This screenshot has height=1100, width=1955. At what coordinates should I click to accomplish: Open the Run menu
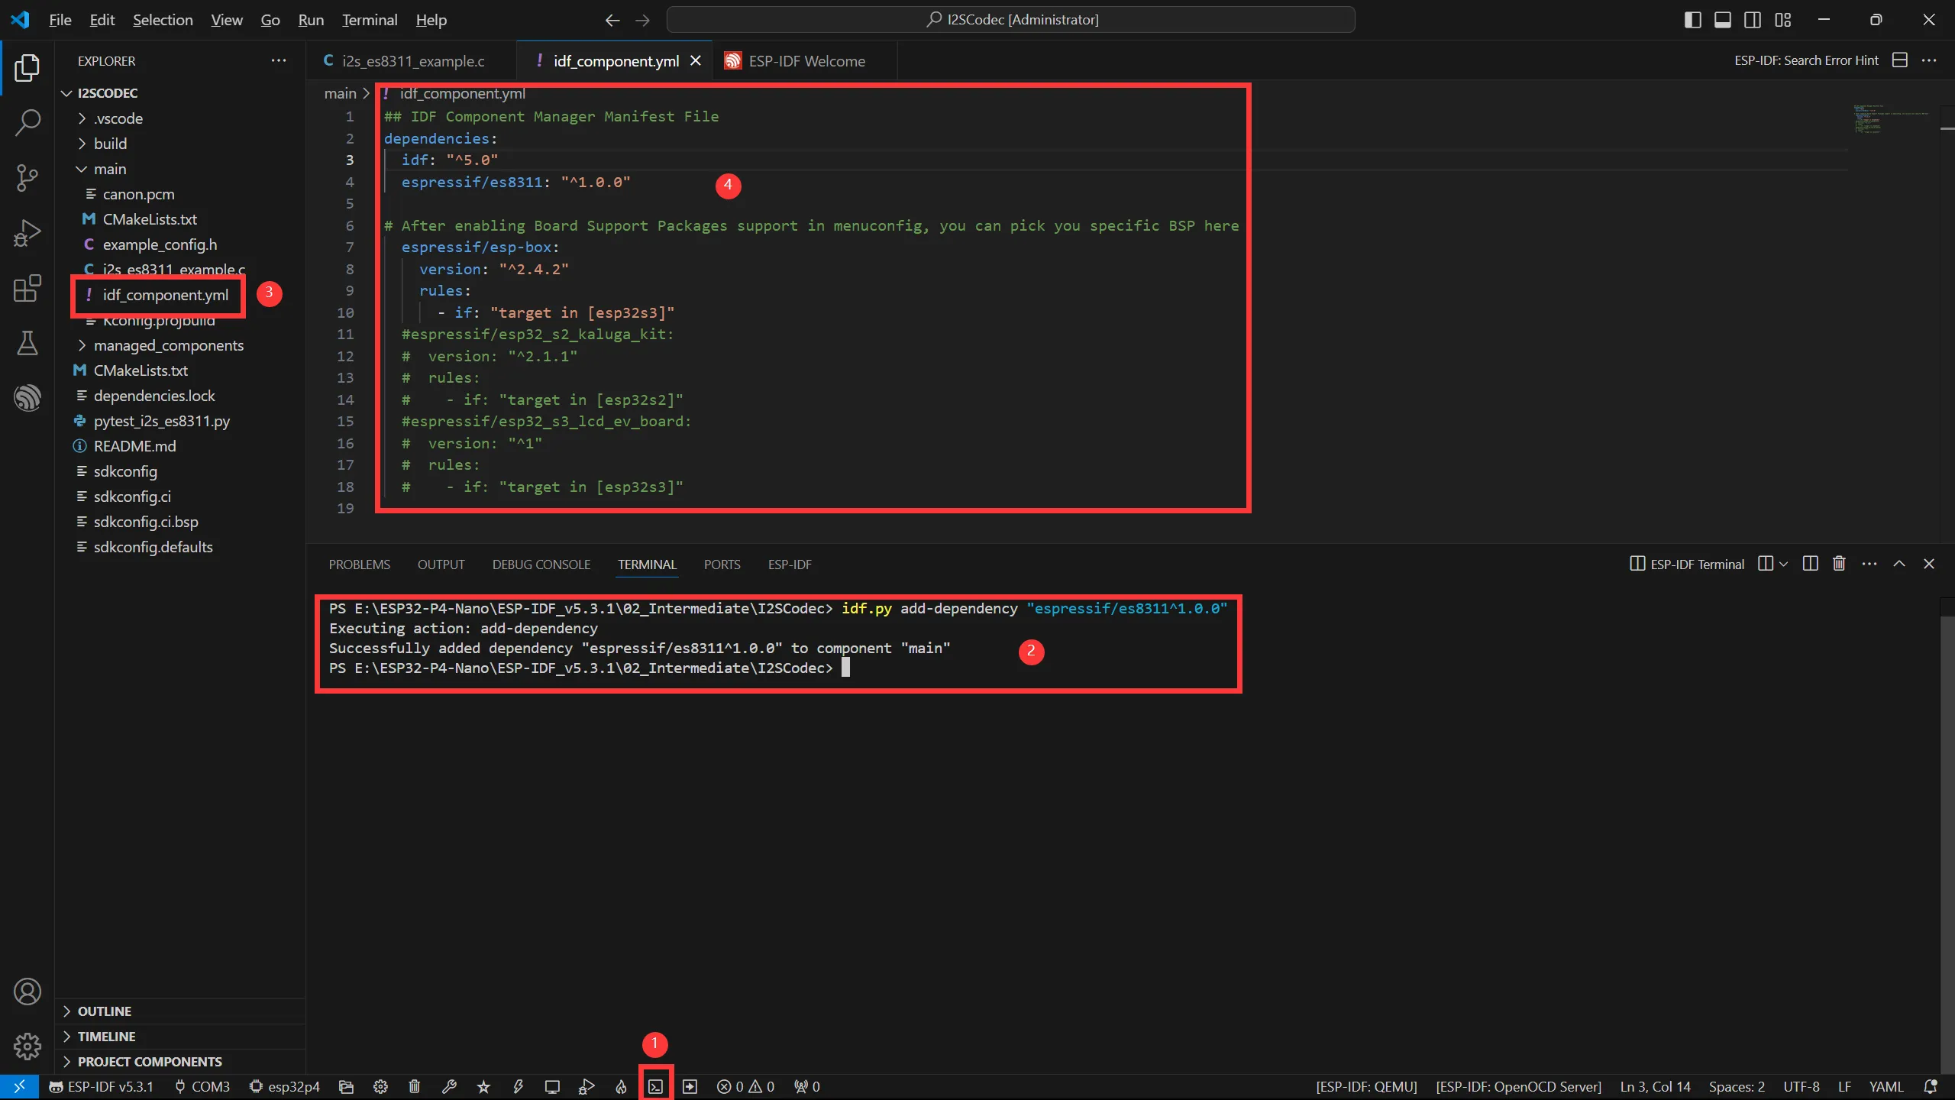tap(310, 20)
